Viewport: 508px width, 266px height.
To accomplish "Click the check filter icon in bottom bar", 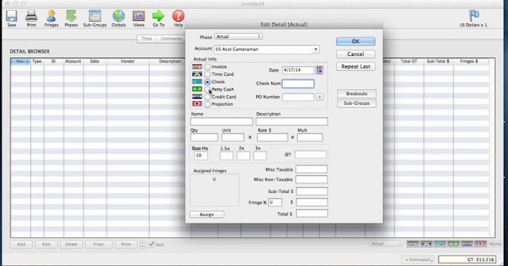I will coord(440,244).
